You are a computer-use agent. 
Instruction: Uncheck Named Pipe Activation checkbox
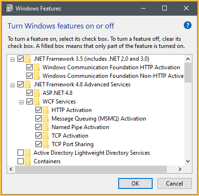[38, 127]
